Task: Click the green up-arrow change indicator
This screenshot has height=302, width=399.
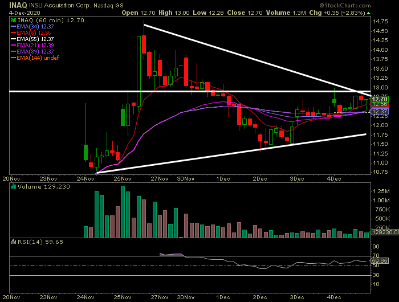Action: click(x=369, y=13)
